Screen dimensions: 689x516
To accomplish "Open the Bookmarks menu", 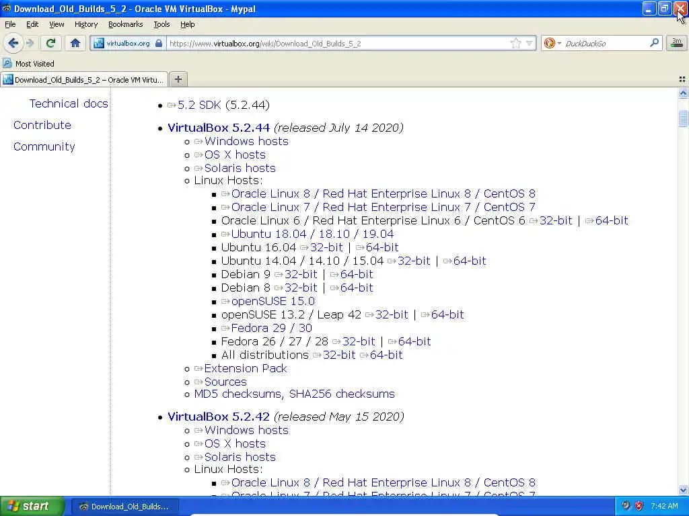I will click(x=125, y=24).
